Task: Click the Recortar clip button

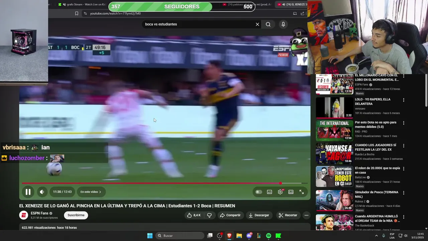Action: click(x=288, y=215)
